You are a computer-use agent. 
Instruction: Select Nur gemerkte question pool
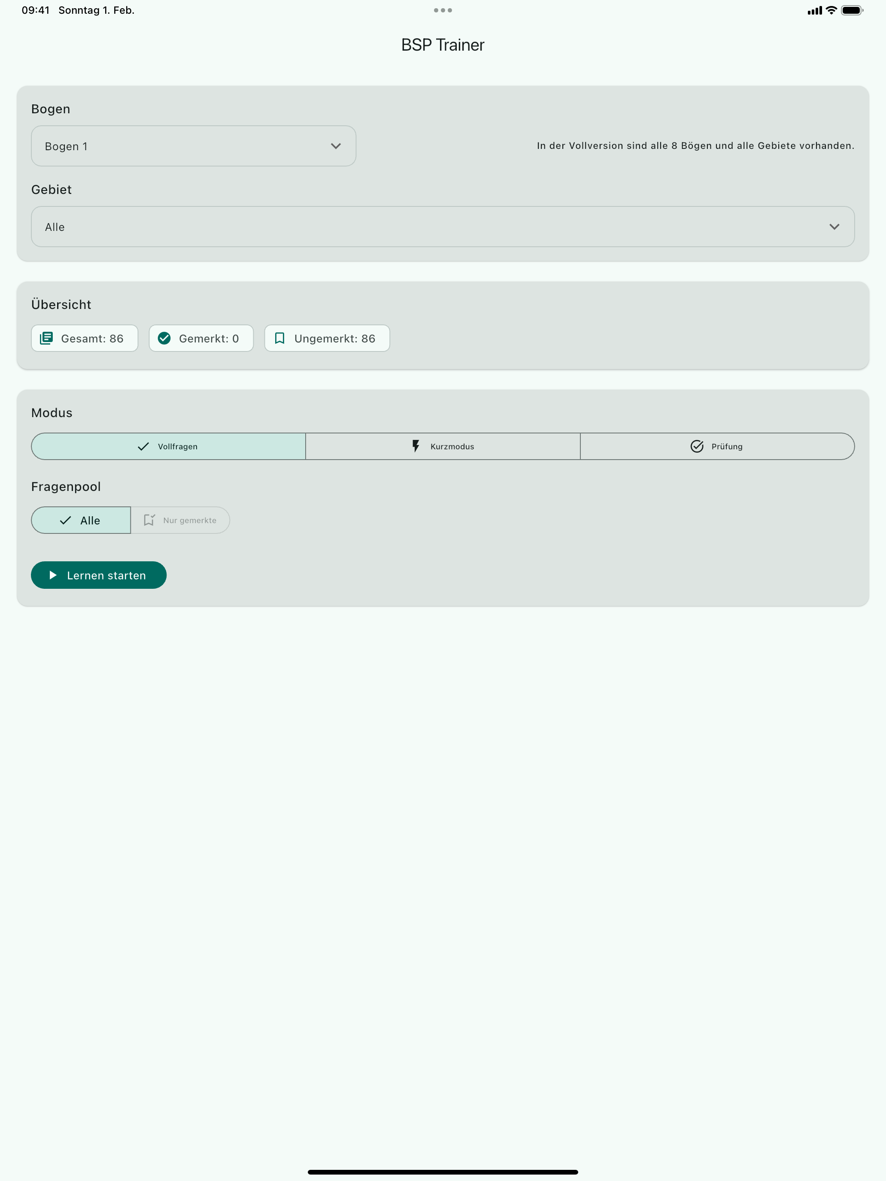[x=180, y=520]
